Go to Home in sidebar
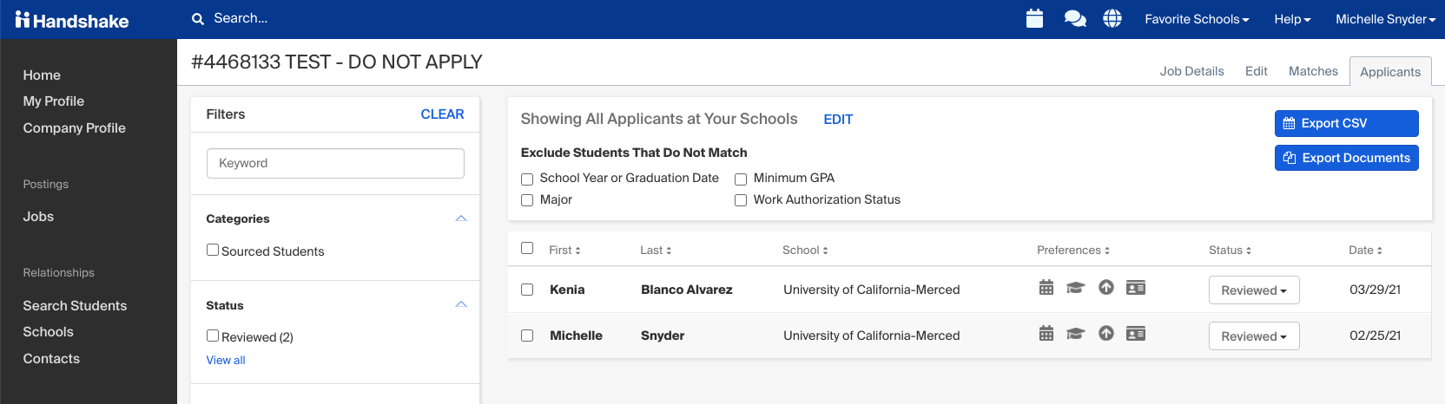Image resolution: width=1445 pixels, height=404 pixels. pos(42,75)
